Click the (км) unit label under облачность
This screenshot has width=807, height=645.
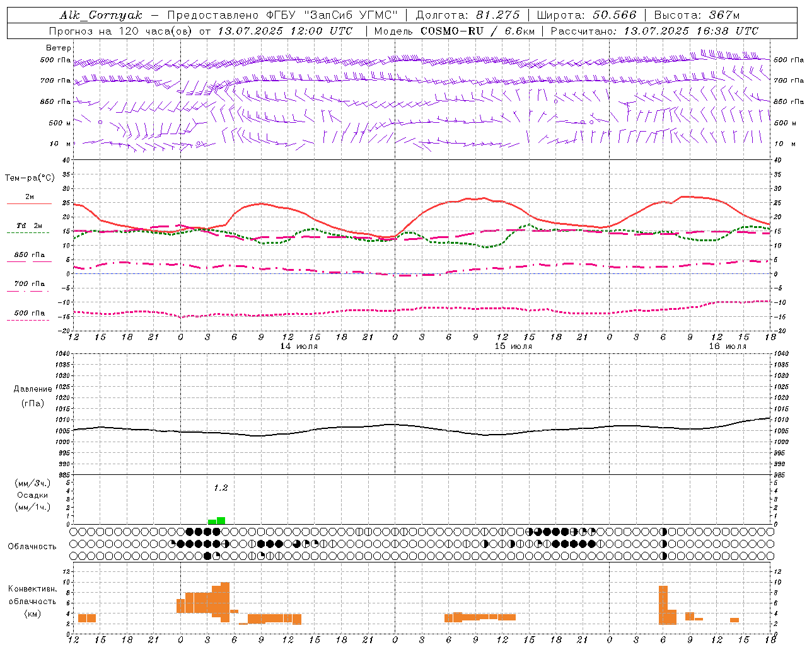33,614
